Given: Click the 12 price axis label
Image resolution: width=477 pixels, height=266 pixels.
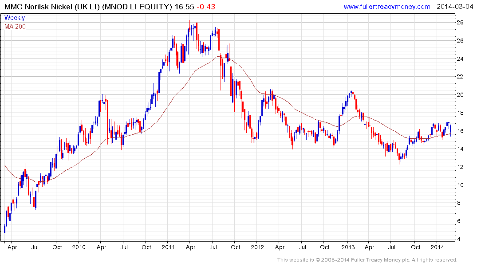Looking at the screenshot, I should [x=460, y=167].
